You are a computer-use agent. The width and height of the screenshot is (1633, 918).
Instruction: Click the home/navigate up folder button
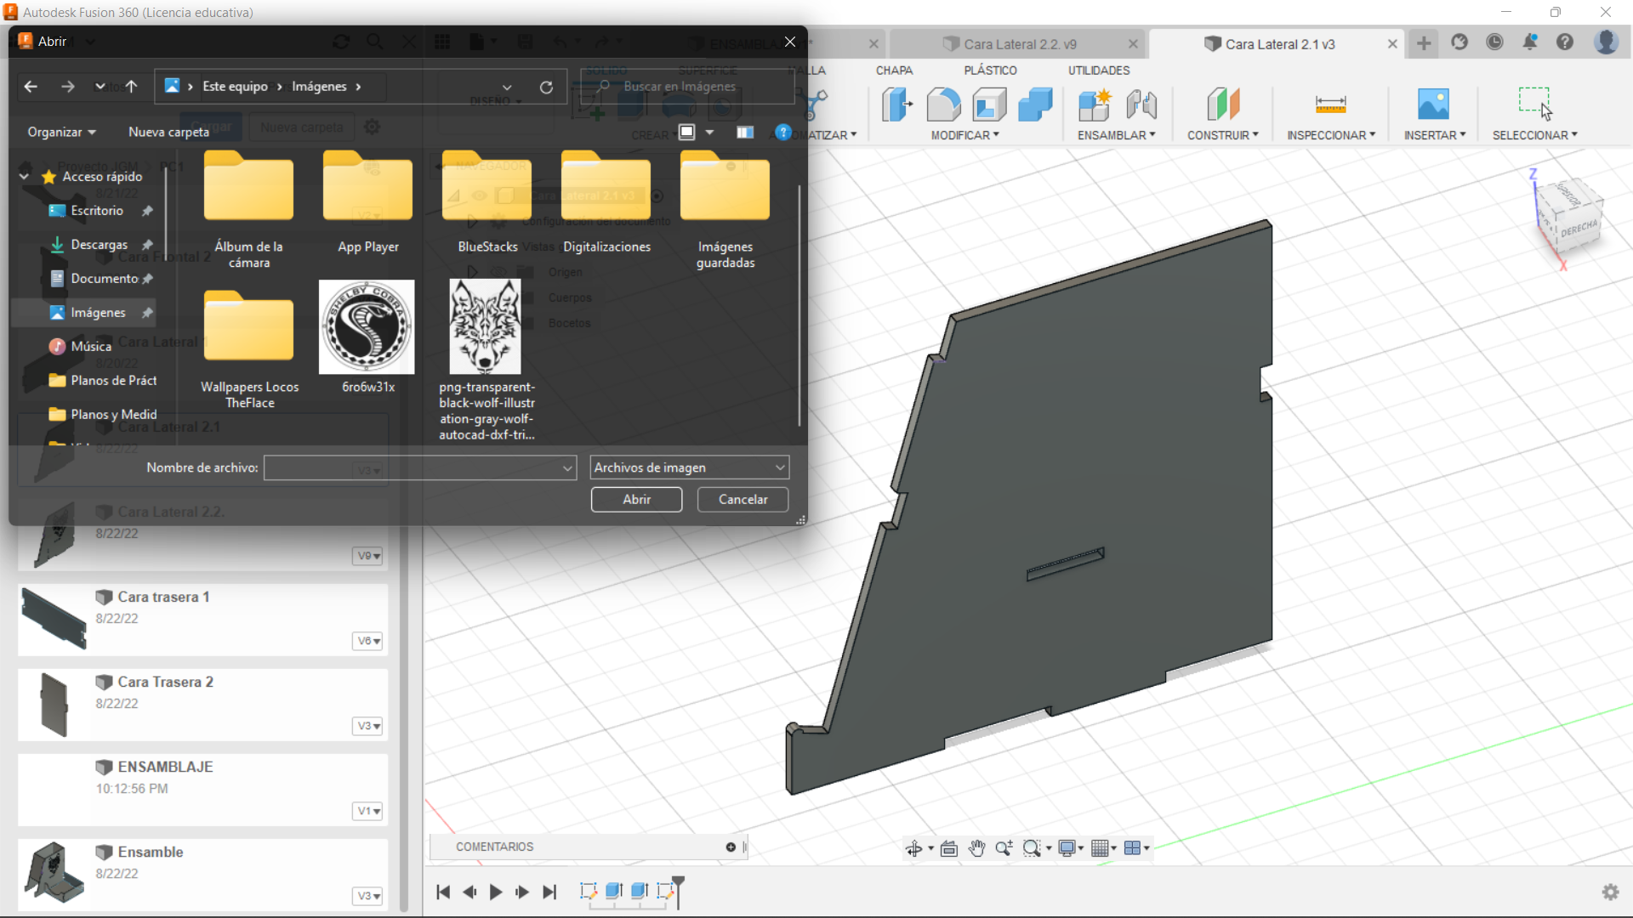pyautogui.click(x=130, y=87)
